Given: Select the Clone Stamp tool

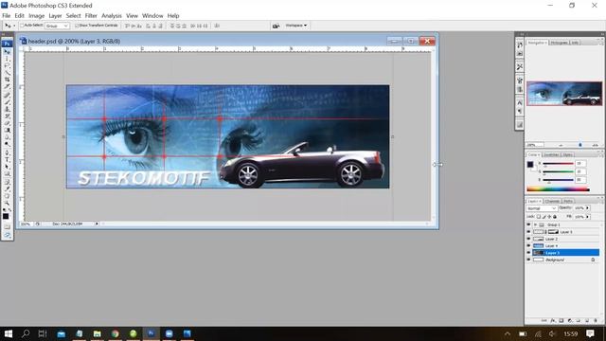Looking at the screenshot, I should click(7, 109).
